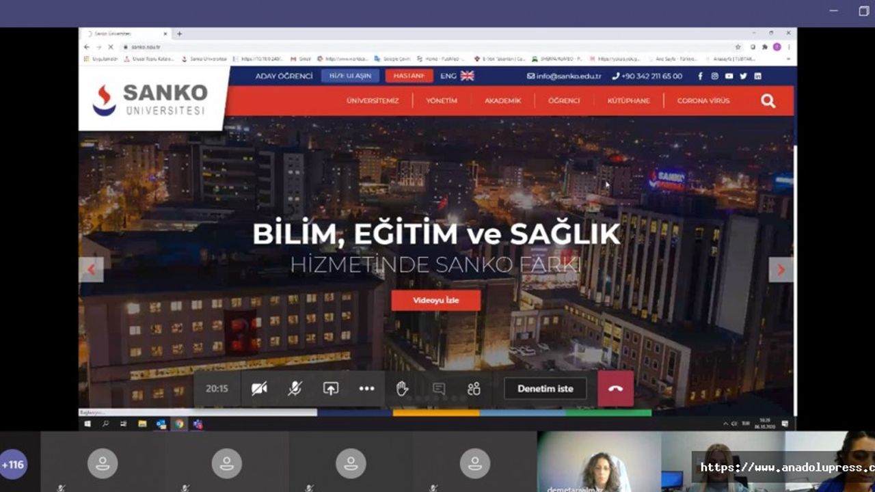875x492 pixels.
Task: Close the Sanko Üniversitesi browser tab
Action: click(165, 33)
